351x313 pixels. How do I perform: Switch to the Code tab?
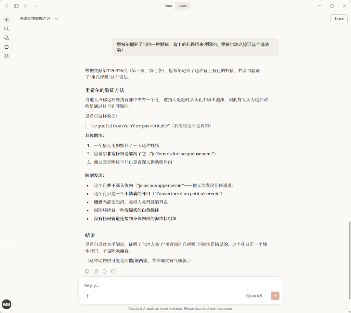183,6
